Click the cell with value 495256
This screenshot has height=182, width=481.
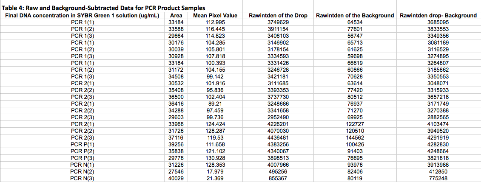[x=278, y=171]
